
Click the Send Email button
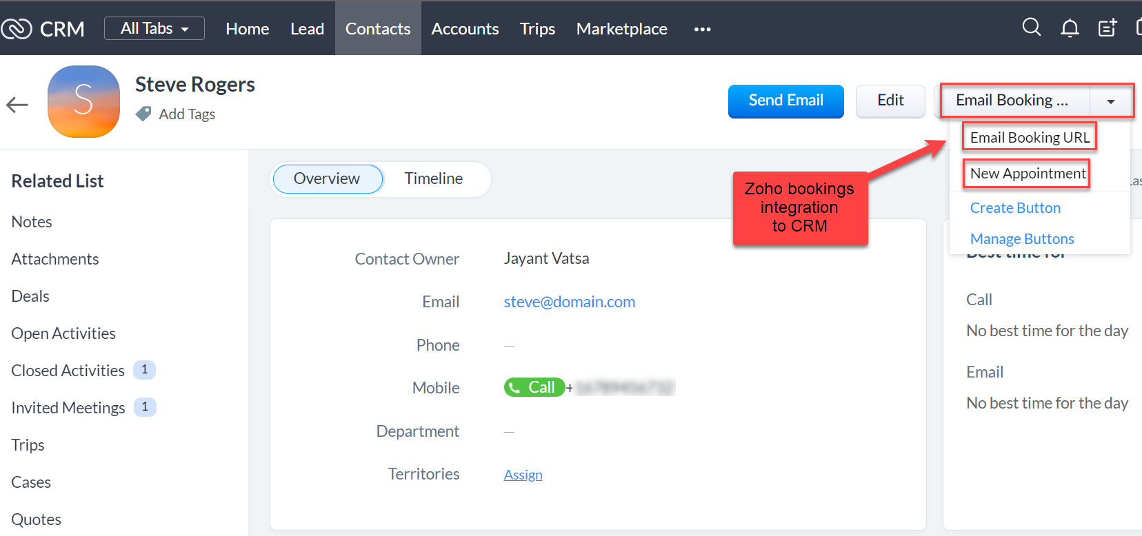785,101
